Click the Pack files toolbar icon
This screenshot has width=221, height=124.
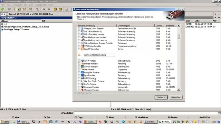pos(55,9)
